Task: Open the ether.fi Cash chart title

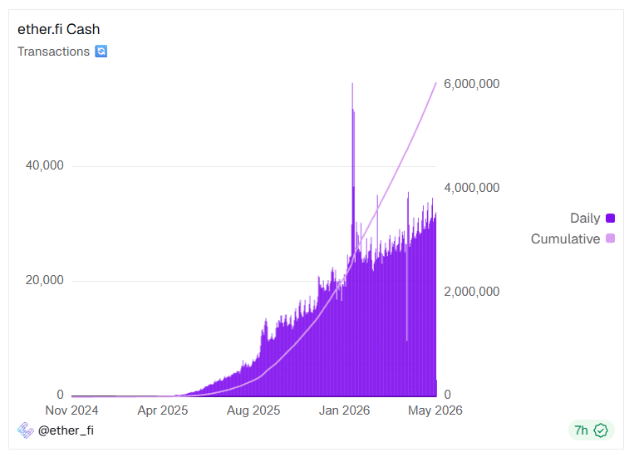Action: coord(59,30)
